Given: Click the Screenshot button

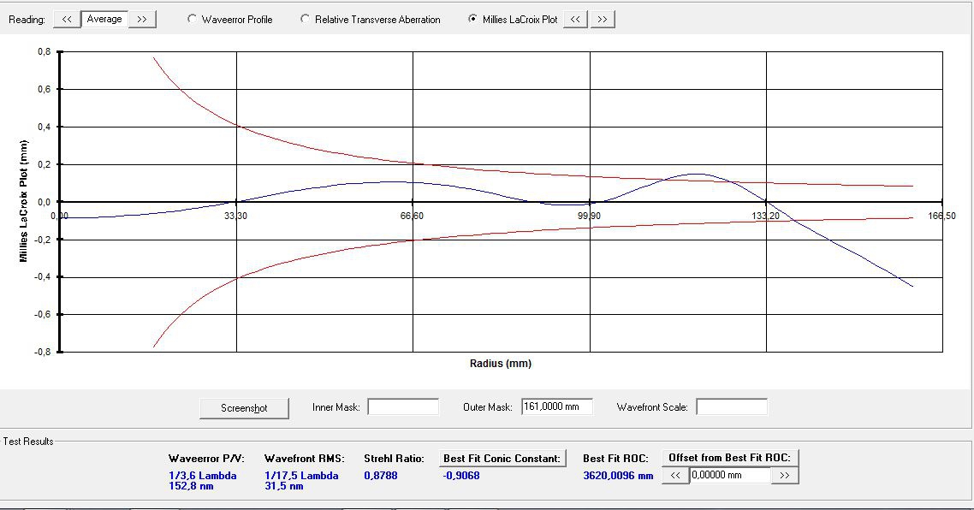Looking at the screenshot, I should pos(244,408).
